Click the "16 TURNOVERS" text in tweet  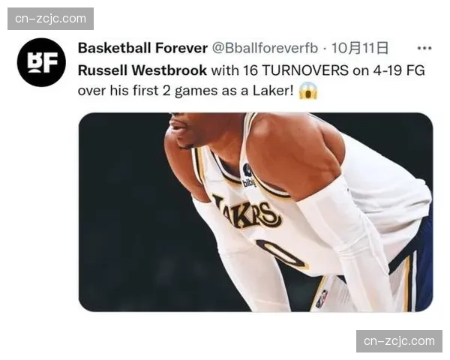pos(295,70)
